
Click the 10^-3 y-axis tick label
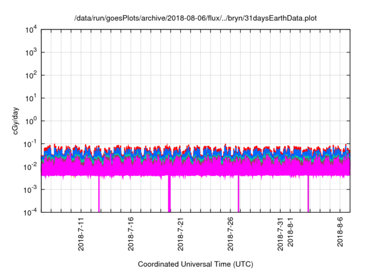(x=30, y=190)
